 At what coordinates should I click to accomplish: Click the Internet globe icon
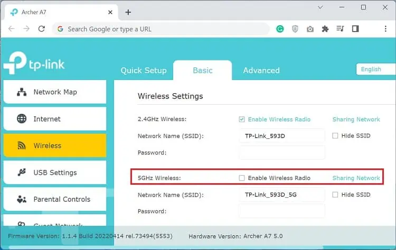22,119
